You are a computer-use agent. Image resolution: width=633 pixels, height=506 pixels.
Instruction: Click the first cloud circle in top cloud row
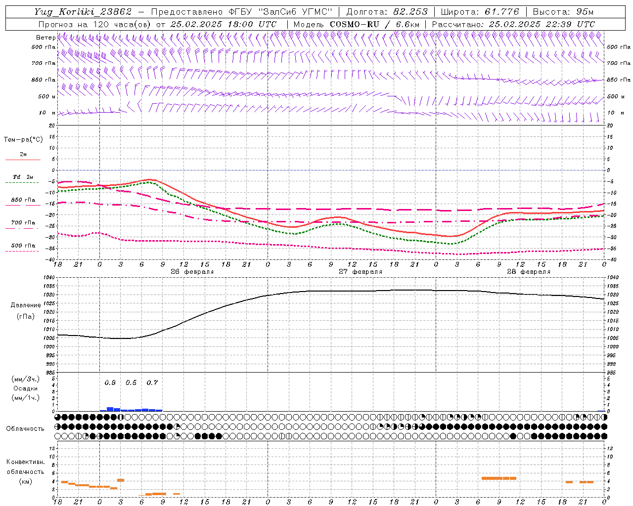coord(58,417)
